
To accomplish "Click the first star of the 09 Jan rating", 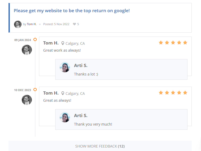I will (x=161, y=43).
